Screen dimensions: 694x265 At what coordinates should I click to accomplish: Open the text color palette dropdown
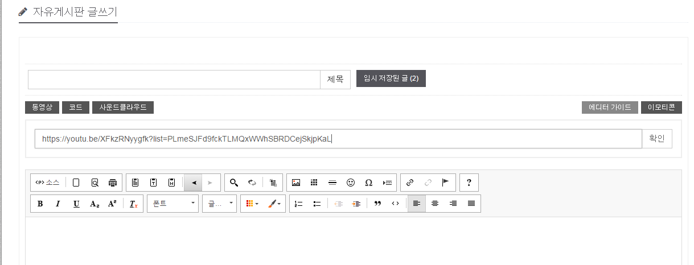252,204
